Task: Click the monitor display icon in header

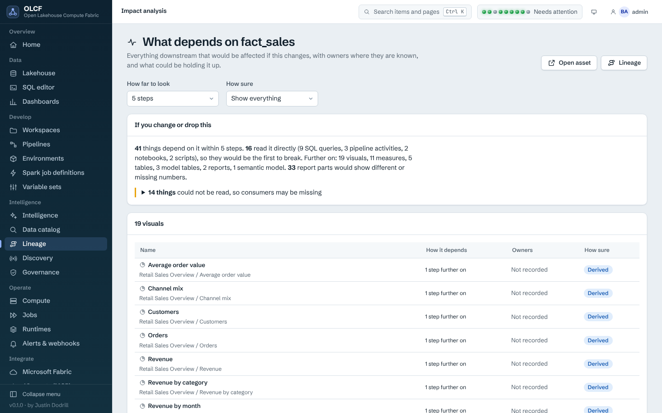Action: (x=594, y=12)
